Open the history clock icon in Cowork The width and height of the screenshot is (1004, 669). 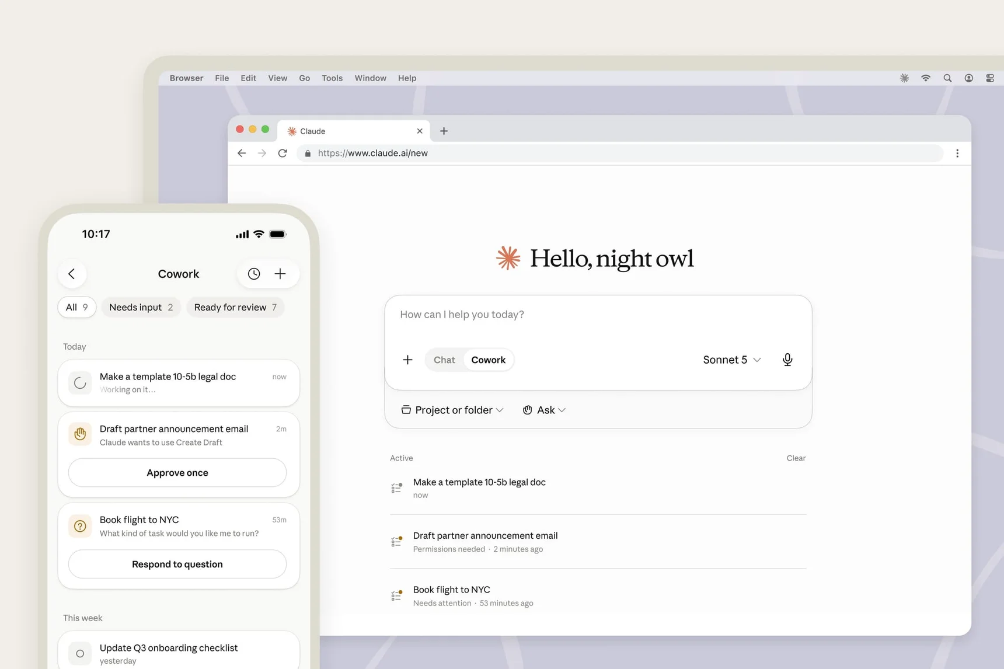coord(254,274)
